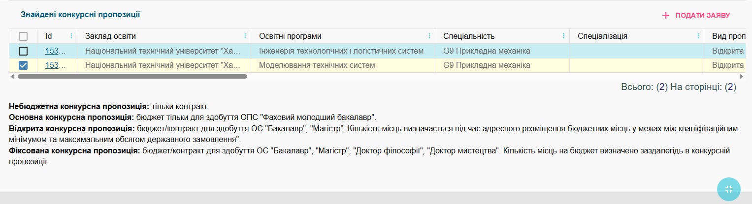Toggle the select-all header checkbox
This screenshot has height=204, width=752.
(x=23, y=36)
